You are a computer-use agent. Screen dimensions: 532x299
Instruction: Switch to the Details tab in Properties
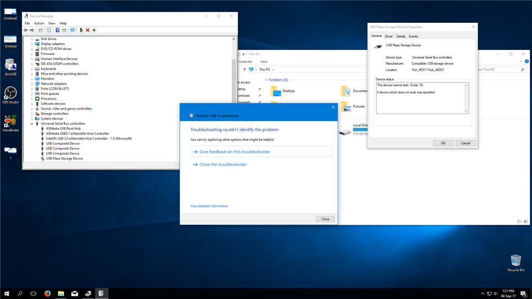pos(401,36)
